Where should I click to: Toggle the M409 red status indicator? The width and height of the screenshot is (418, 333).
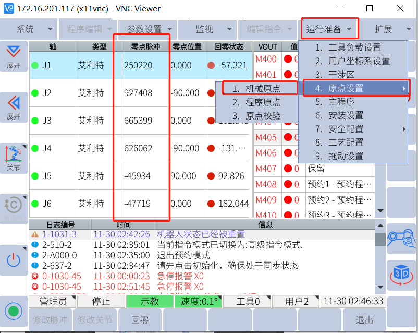[288, 200]
